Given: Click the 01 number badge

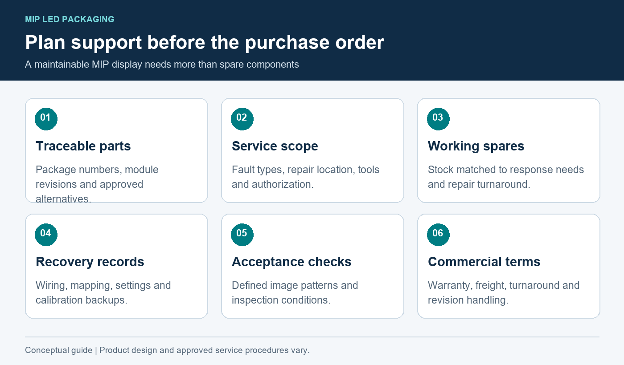Looking at the screenshot, I should pos(46,119).
